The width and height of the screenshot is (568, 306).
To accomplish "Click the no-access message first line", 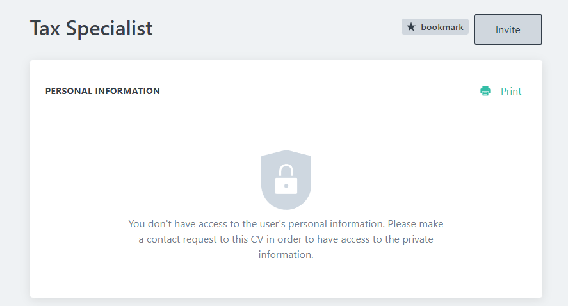I will [x=286, y=224].
